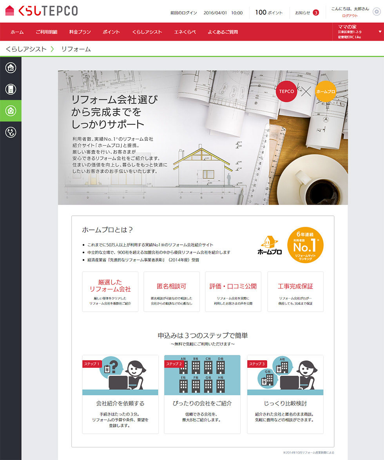The image size is (384, 460).
Task: Click the 申込みは３つのステップで簡単 heading
Action: tap(203, 335)
